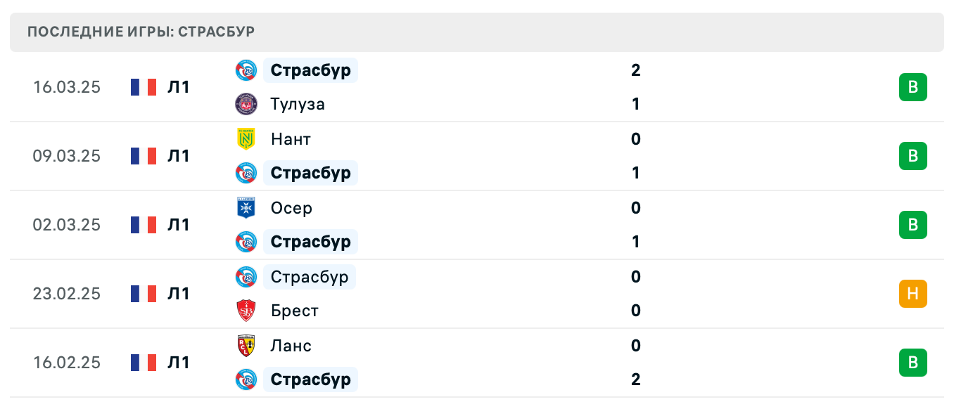The height and width of the screenshot is (409, 954).
Task: Click the Strasbourg club crest next to the 16.03.25 match
Action: click(246, 70)
